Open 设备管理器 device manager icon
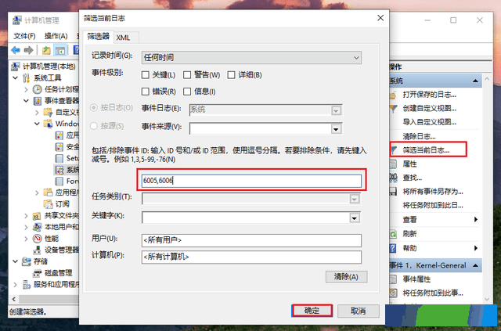Screen dimensions: 501x331 tap(38, 250)
